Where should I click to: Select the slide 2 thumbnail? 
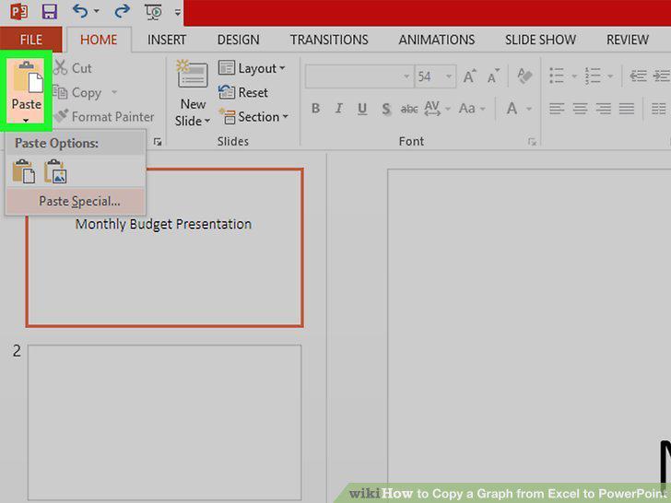click(165, 422)
